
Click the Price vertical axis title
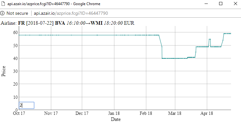point(3,71)
